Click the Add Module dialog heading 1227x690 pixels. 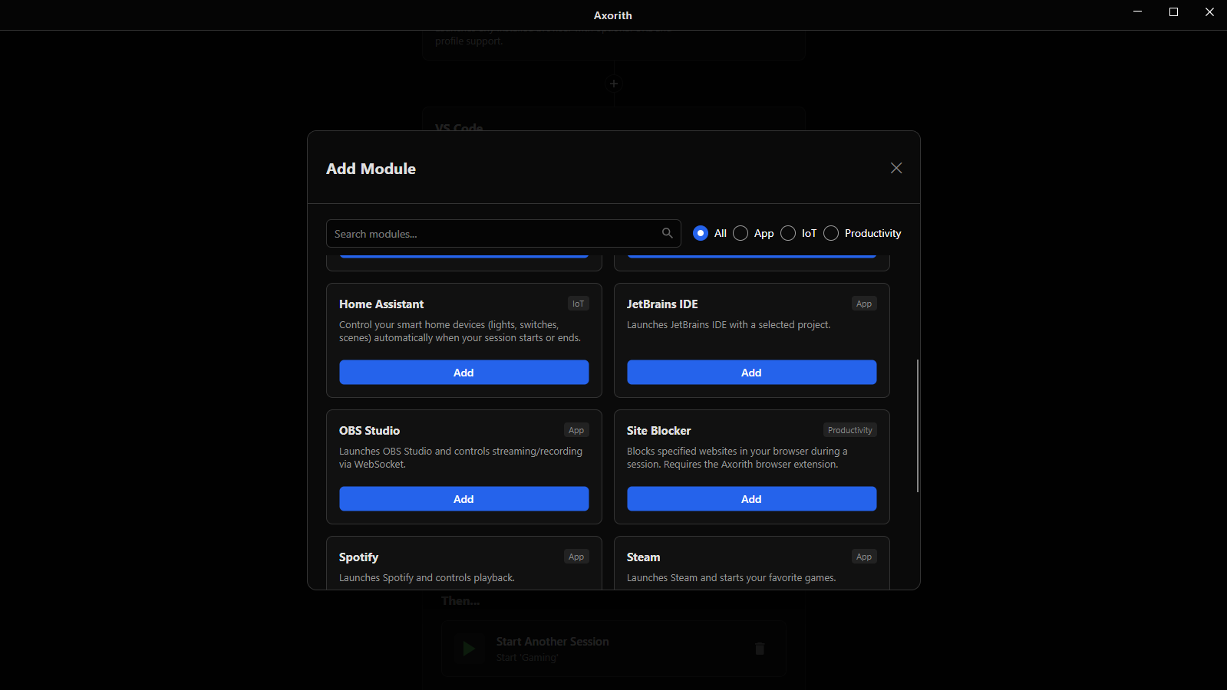371,169
